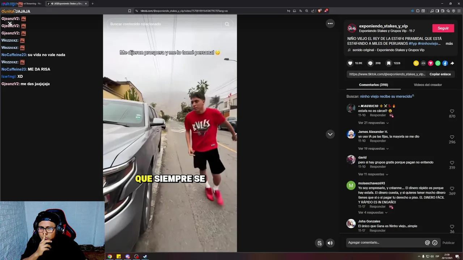The width and height of the screenshot is (463, 260).
Task: Click the bookmark icon in address bar
Action: click(x=129, y=11)
